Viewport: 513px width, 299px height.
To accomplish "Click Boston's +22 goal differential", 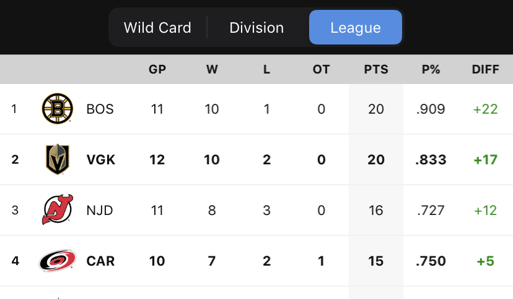I will pyautogui.click(x=485, y=109).
